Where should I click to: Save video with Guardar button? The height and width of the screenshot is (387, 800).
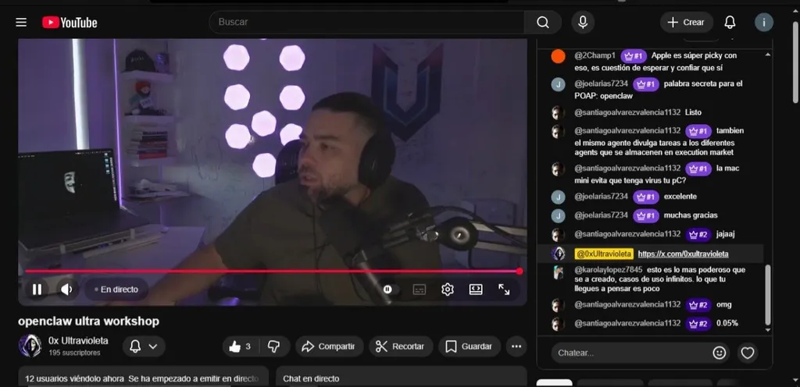click(x=470, y=346)
